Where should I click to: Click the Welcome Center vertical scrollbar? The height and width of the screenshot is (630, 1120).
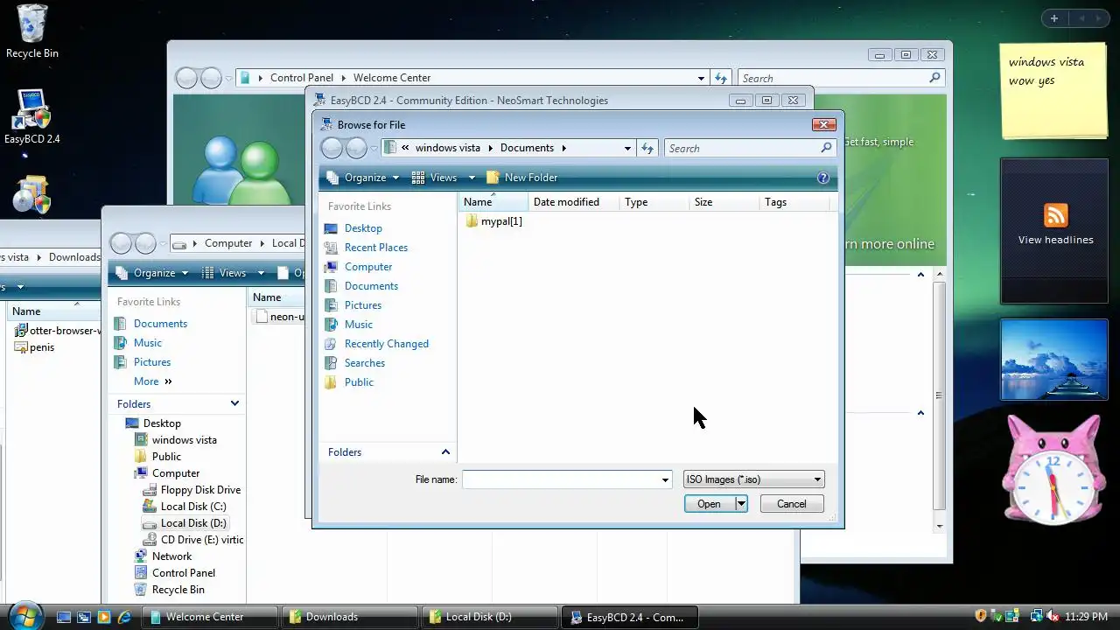tap(940, 401)
